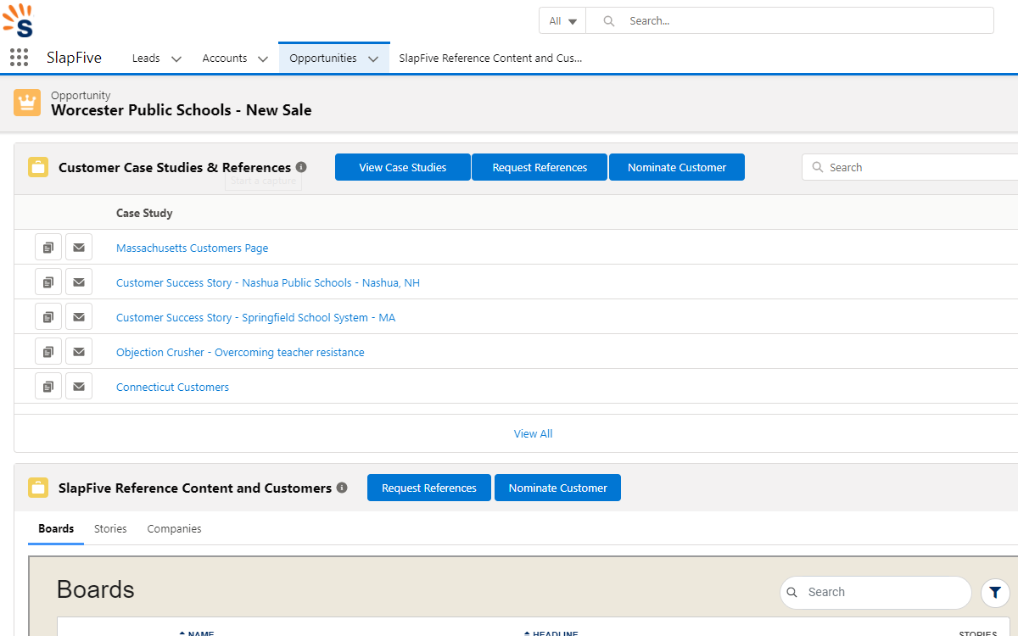Click Request References in SlapFive Reference panel
The width and height of the screenshot is (1018, 636).
pos(429,488)
